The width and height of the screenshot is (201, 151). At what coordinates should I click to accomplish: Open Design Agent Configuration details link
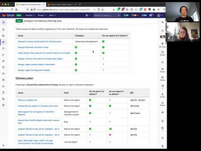click(x=34, y=70)
